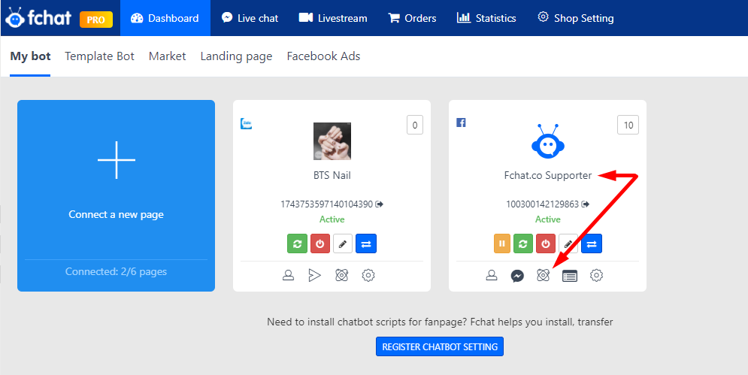Click the pencil edit button on BTS Nail
Viewport: 748px width, 375px height.
tap(343, 243)
